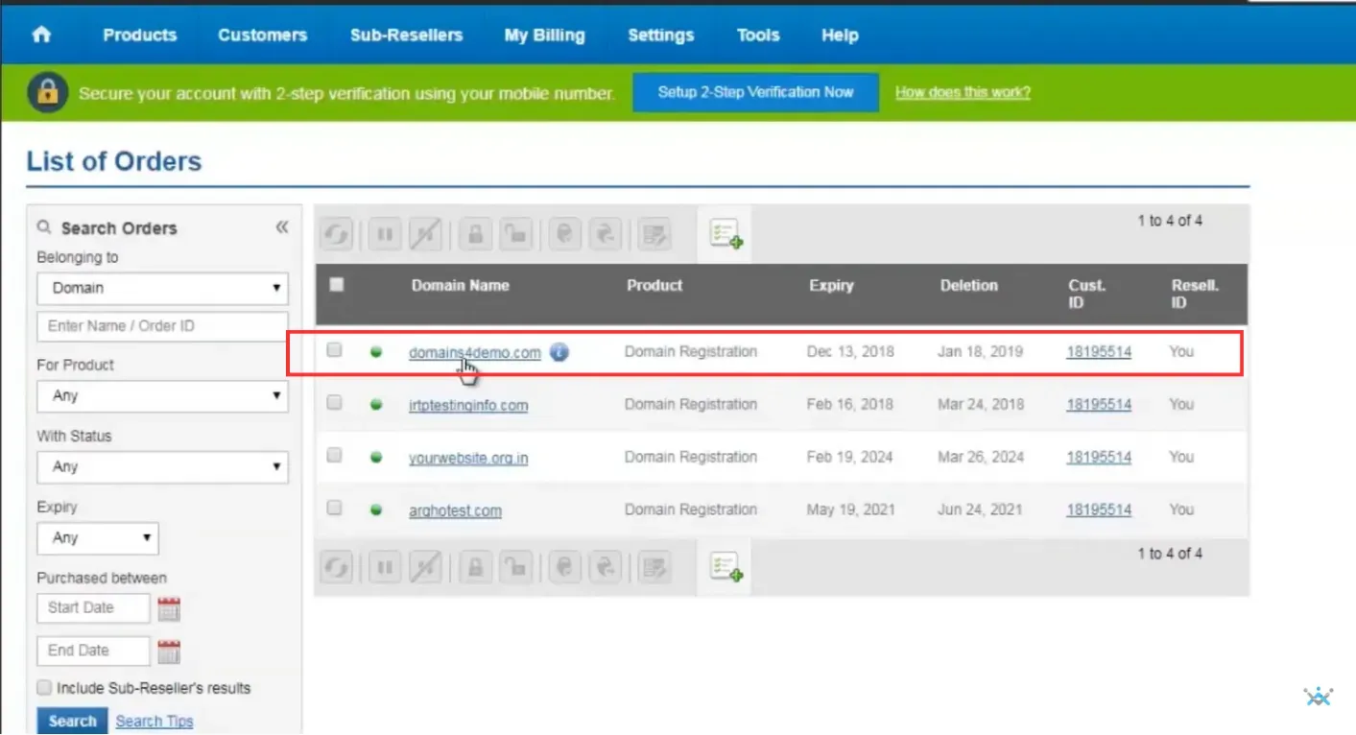Image resolution: width=1356 pixels, height=735 pixels.
Task: Open the irtptestinginfo.com domain link
Action: pos(468,405)
